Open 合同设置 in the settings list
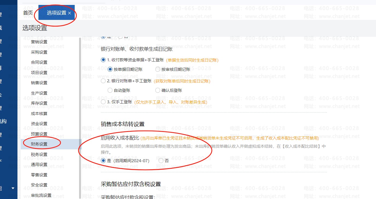The image size is (376, 199). [39, 62]
